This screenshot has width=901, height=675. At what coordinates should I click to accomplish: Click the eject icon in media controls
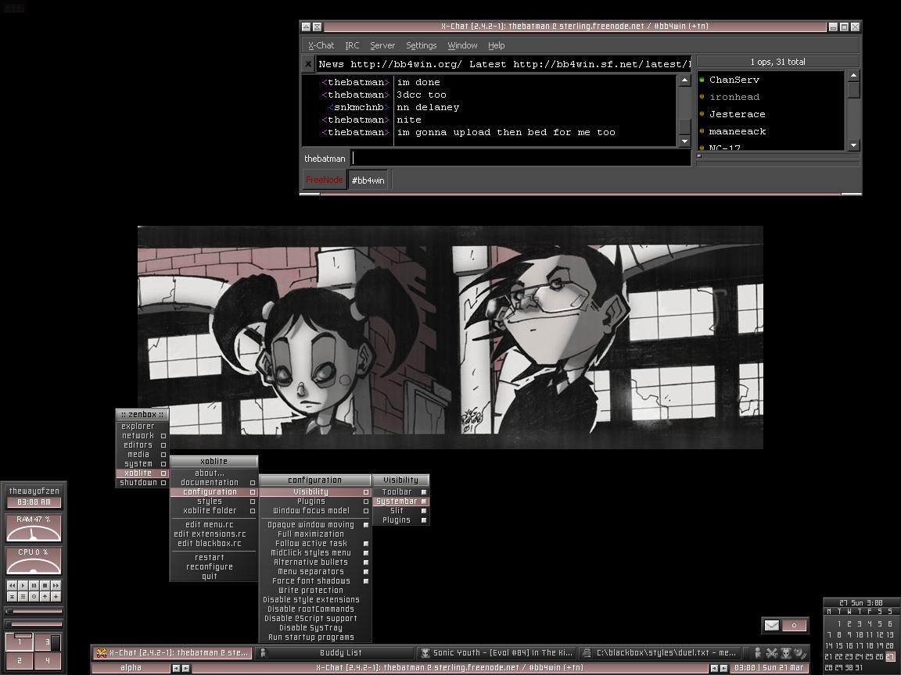click(x=12, y=597)
